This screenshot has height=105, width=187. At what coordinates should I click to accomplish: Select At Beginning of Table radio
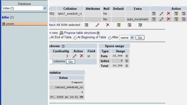point(75,38)
